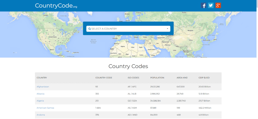
Task: Expand the Select a Country dropdown arrow
Action: (x=167, y=29)
